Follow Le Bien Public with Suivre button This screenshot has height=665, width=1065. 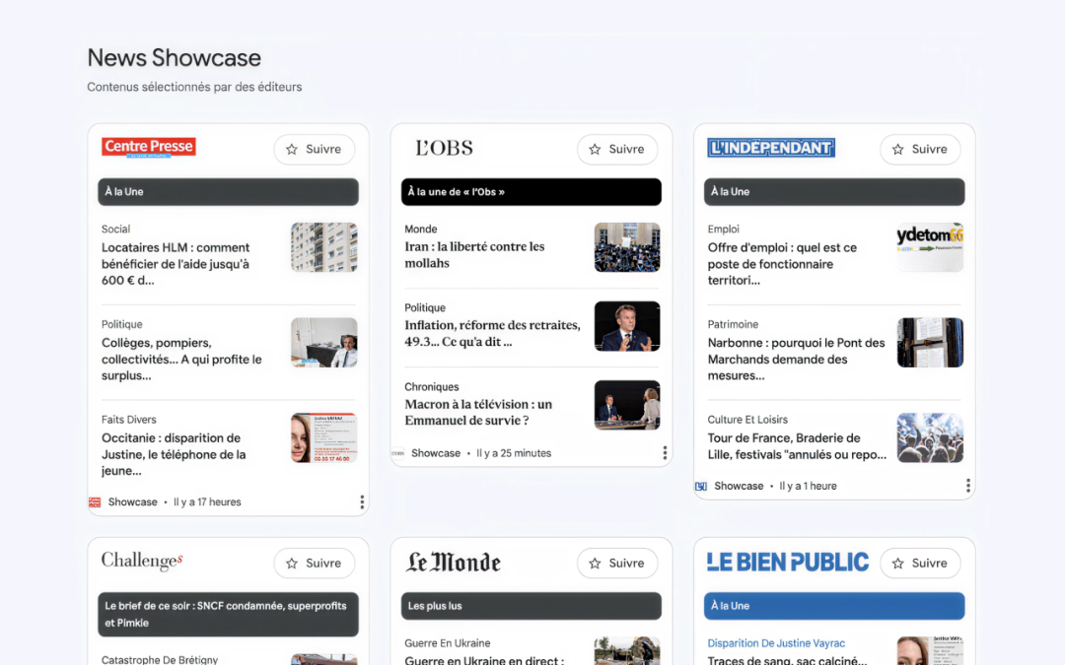[920, 564]
